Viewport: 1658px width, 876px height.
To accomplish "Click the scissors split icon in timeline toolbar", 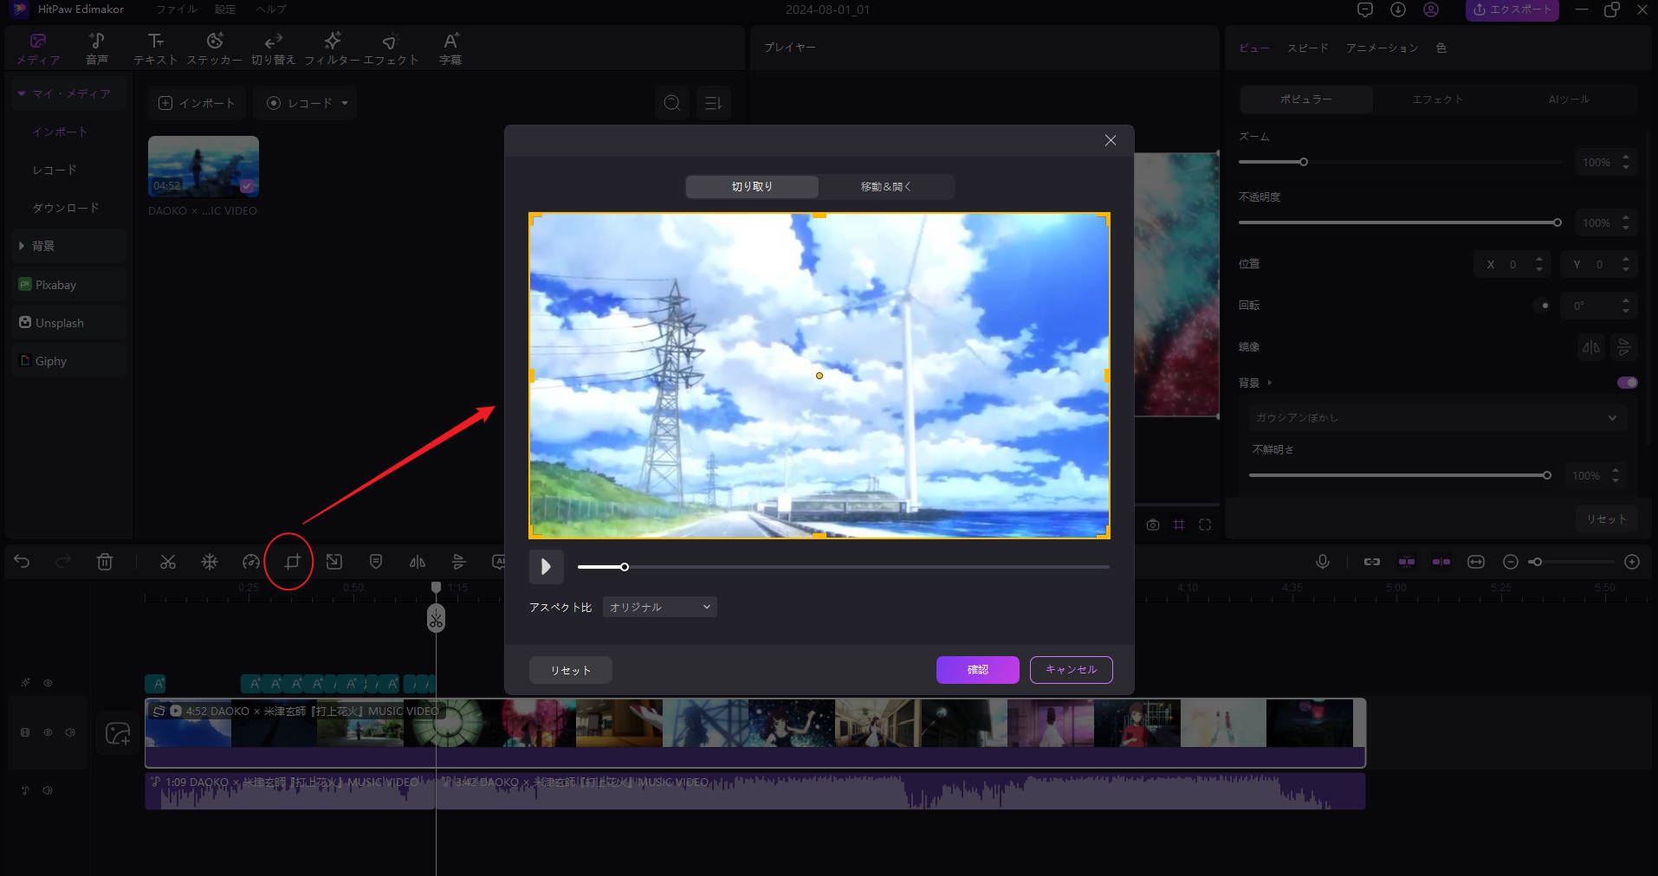I will click(x=168, y=562).
